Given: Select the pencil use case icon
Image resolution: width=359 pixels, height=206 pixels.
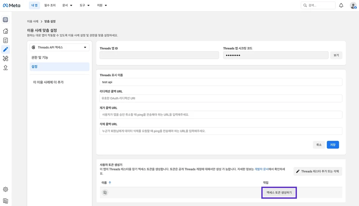Looking at the screenshot, I should pos(6,49).
